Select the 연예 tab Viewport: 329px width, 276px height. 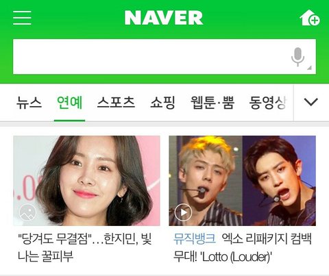(69, 103)
